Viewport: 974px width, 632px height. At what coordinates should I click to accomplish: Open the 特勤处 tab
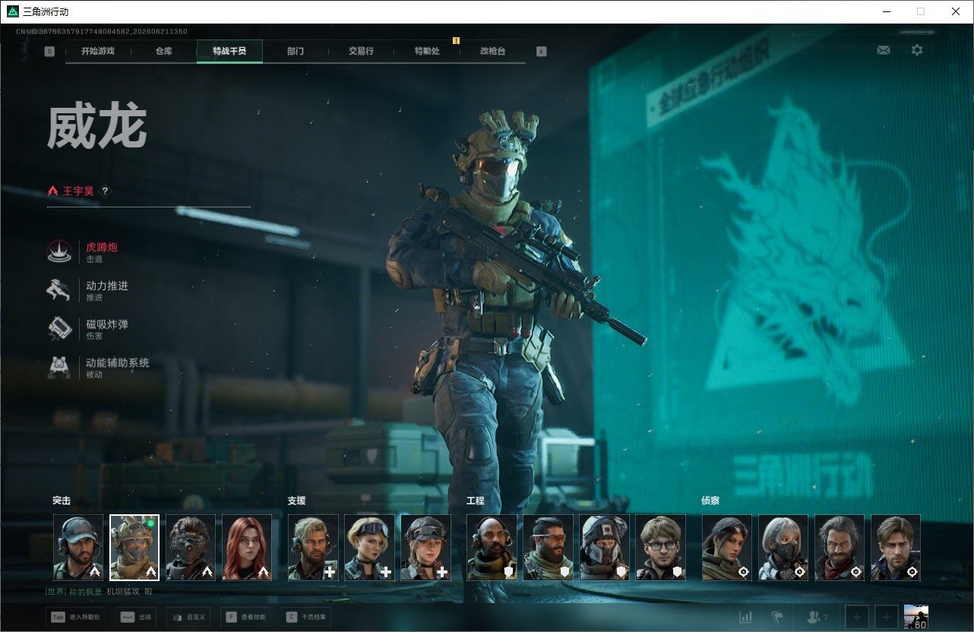tap(427, 51)
